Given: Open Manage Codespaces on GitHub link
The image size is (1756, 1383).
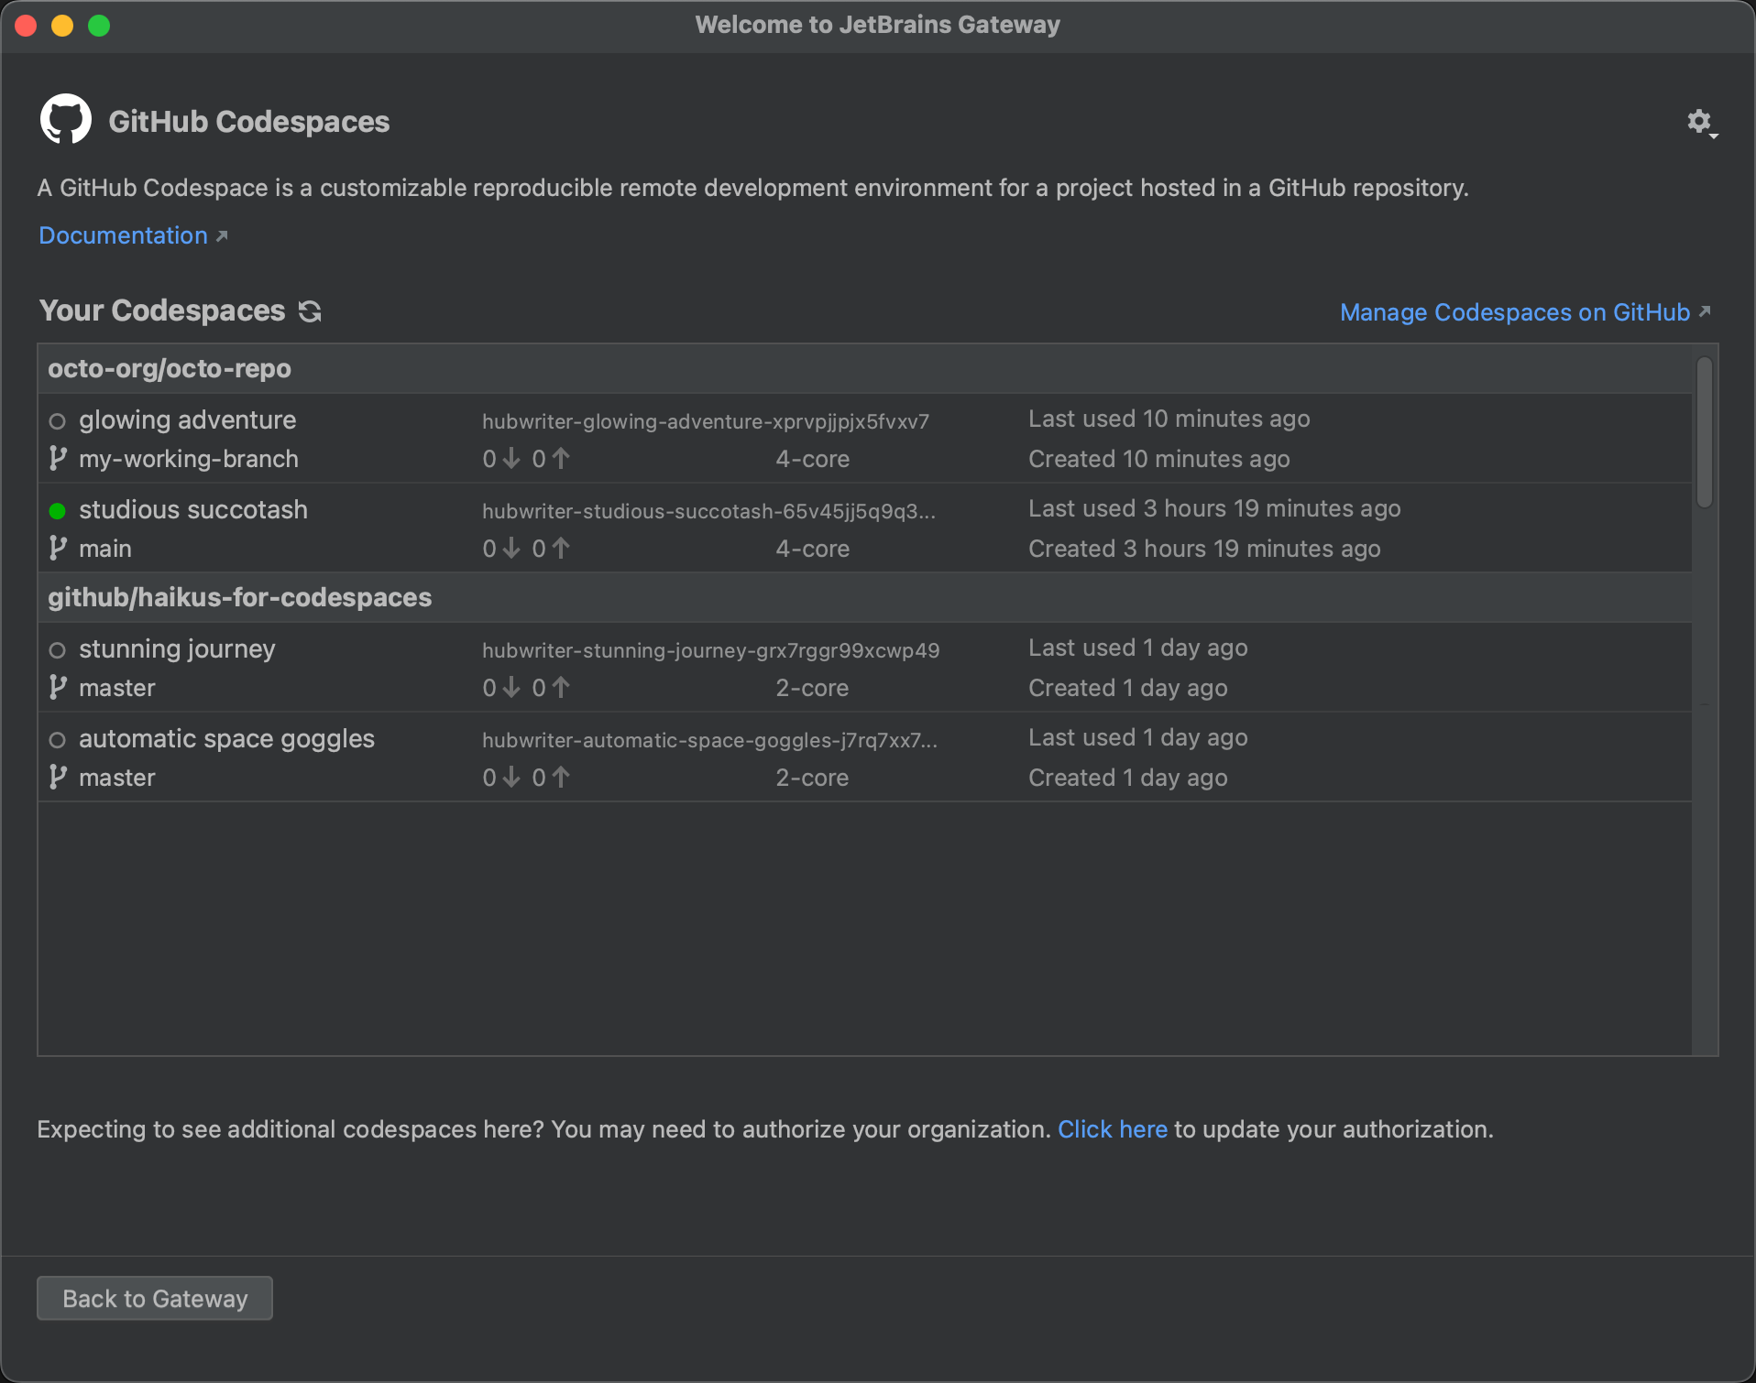Looking at the screenshot, I should pyautogui.click(x=1525, y=312).
